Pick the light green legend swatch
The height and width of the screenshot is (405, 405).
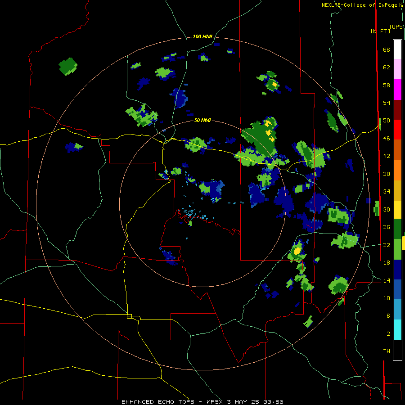click(x=397, y=249)
